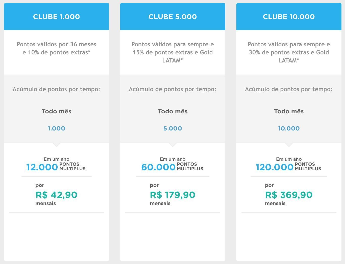Viewport: 345px width, 264px height.
Task: Click the 120.000 Pontos Multiplus yearly total
Action: pyautogui.click(x=288, y=167)
